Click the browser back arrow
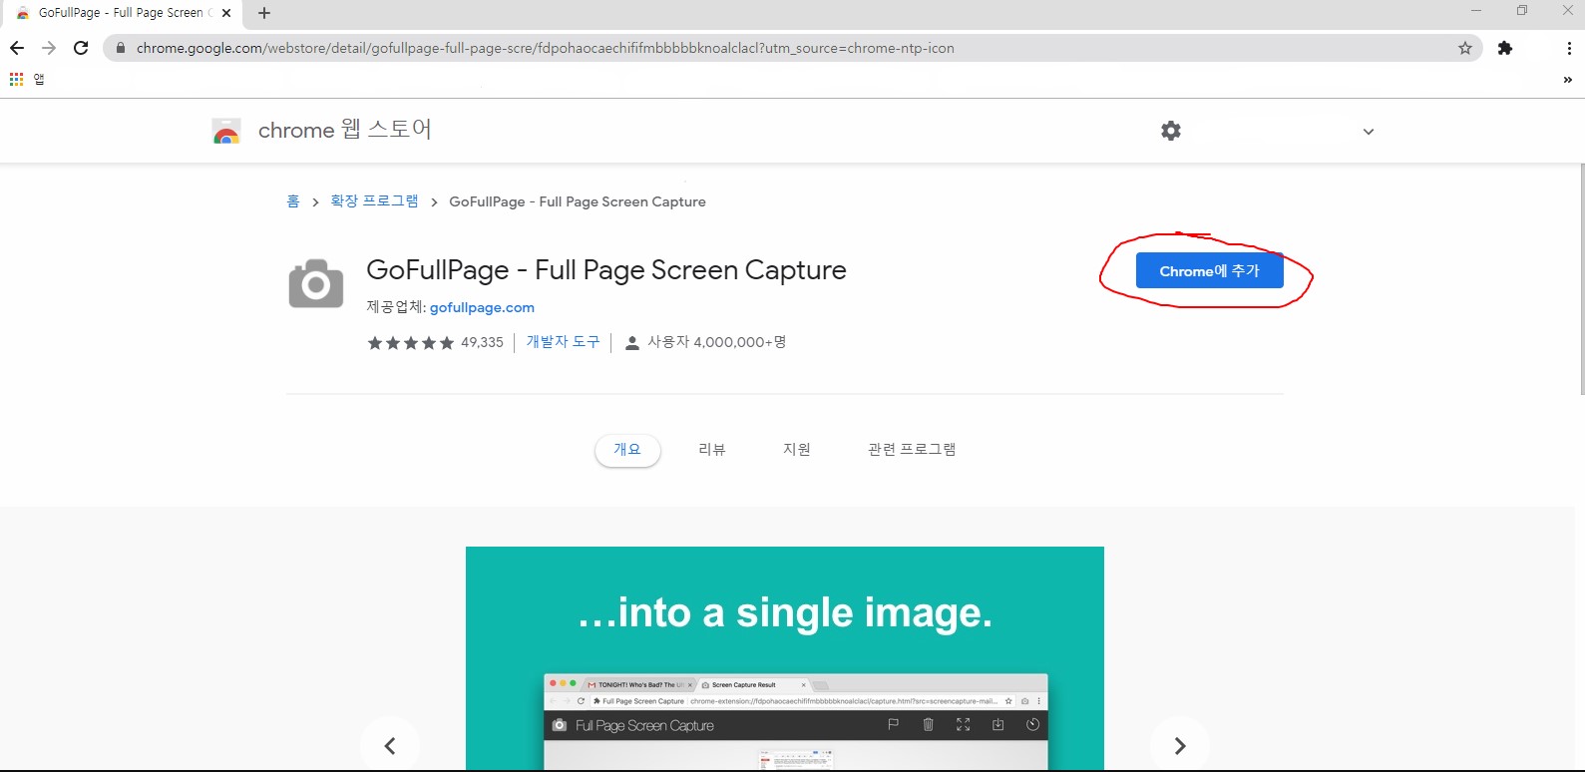This screenshot has width=1585, height=772. [x=17, y=48]
